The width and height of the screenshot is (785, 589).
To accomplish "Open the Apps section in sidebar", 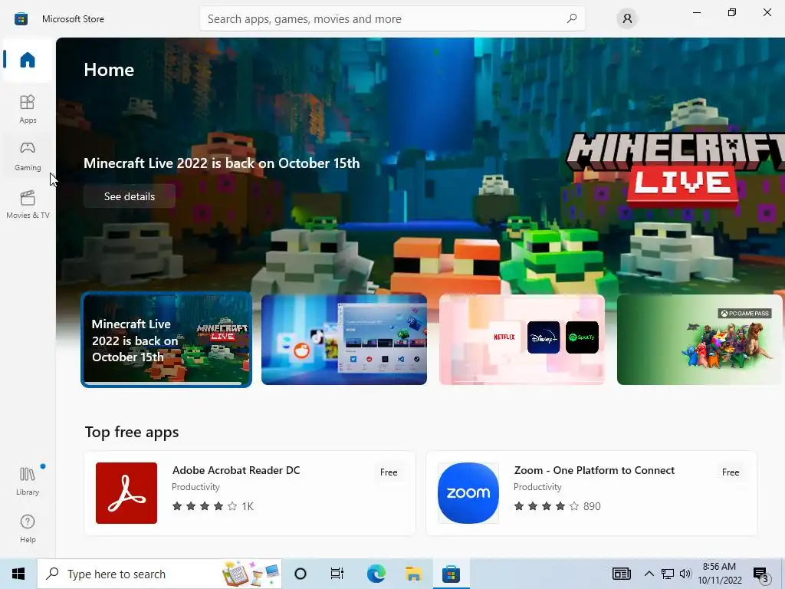I will (28, 109).
